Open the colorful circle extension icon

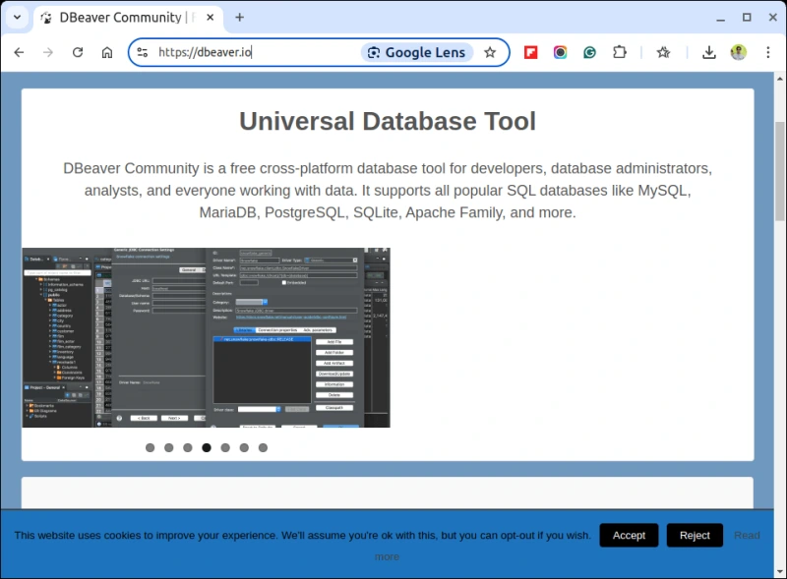point(560,52)
